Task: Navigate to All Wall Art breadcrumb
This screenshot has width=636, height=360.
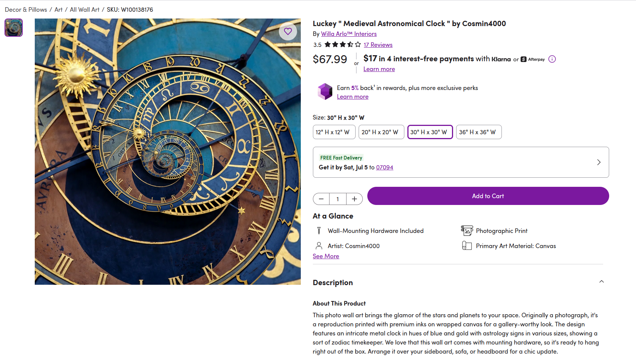Action: tap(85, 9)
